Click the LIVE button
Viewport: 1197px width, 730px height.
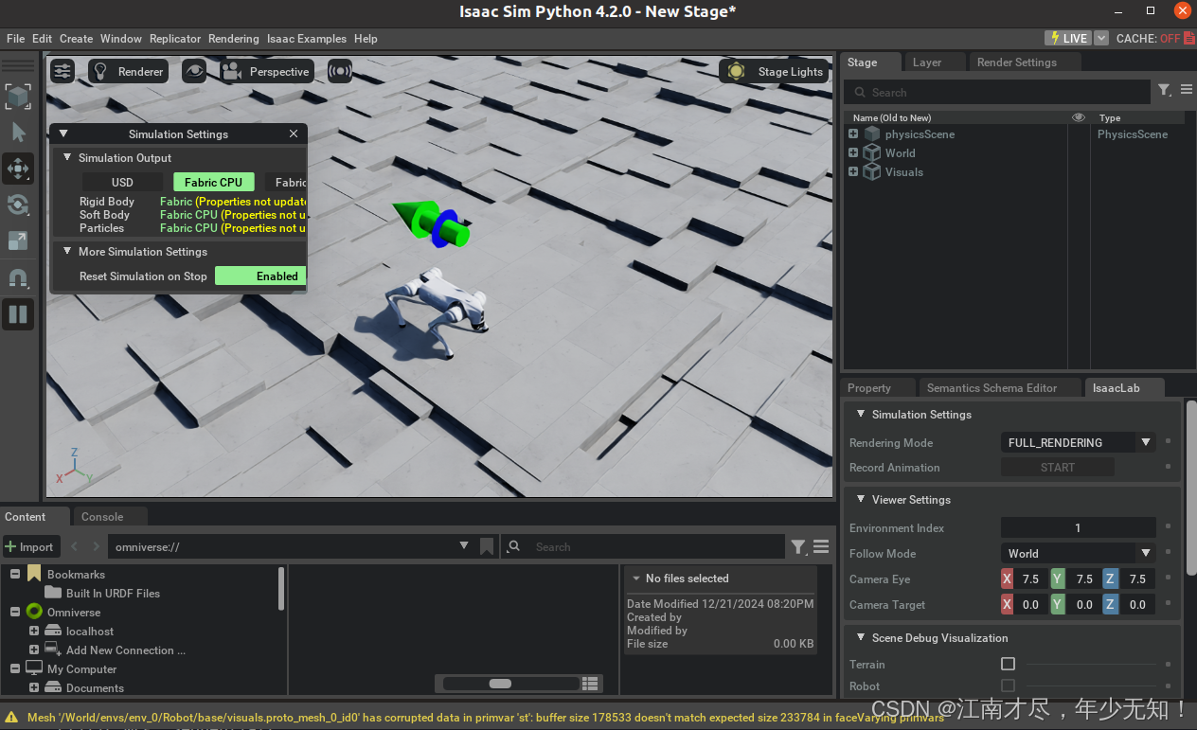click(x=1067, y=38)
